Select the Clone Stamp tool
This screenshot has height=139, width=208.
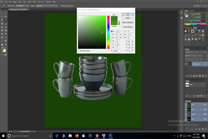[2, 27]
